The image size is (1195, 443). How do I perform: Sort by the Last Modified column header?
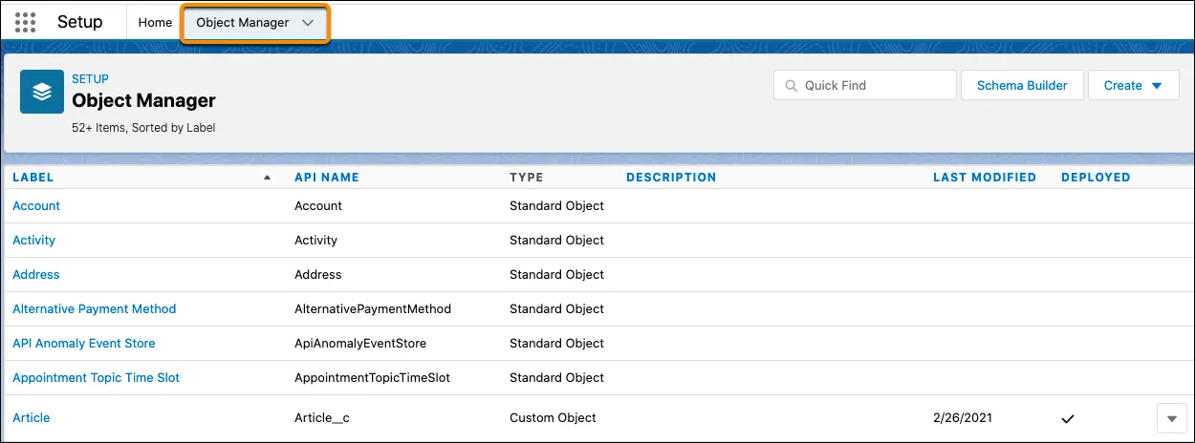tap(984, 177)
